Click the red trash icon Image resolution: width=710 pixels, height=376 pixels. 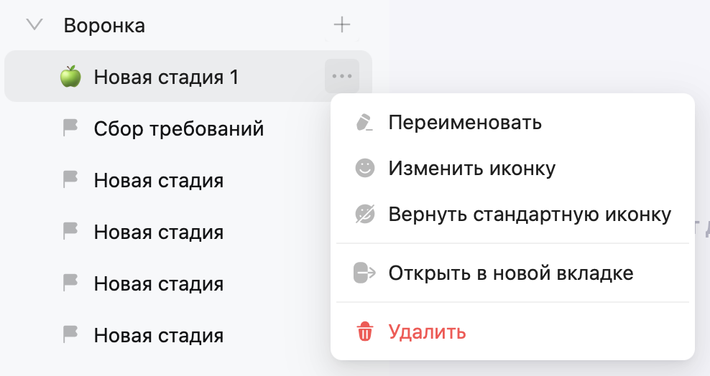click(x=365, y=332)
